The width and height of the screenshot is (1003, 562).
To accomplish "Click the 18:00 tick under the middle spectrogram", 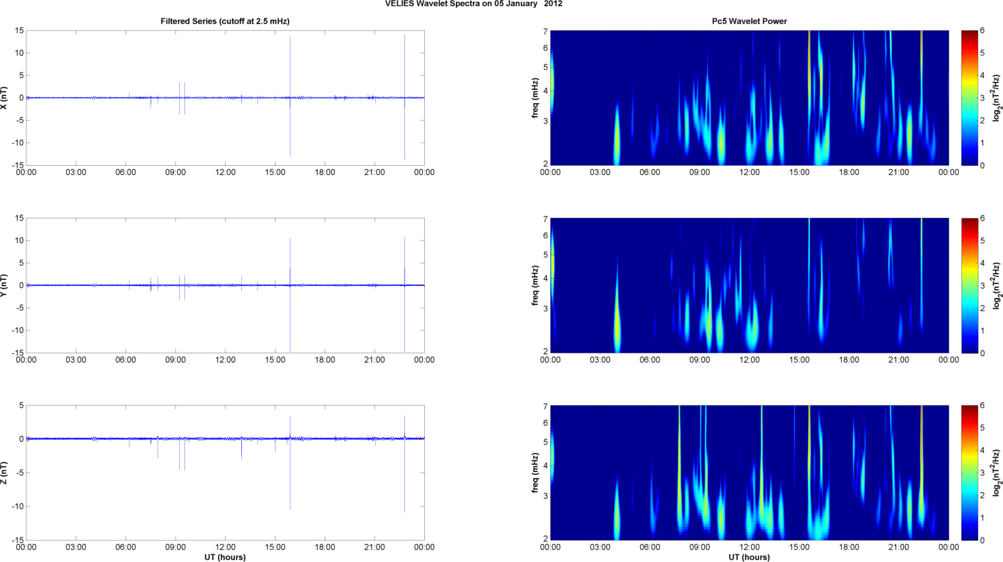I will [x=849, y=360].
